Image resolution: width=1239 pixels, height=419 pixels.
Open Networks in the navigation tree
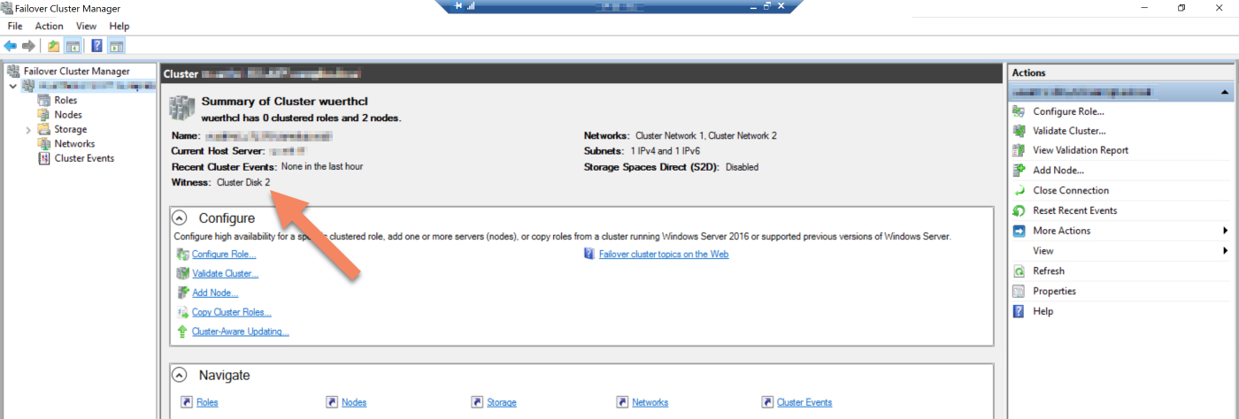[73, 143]
